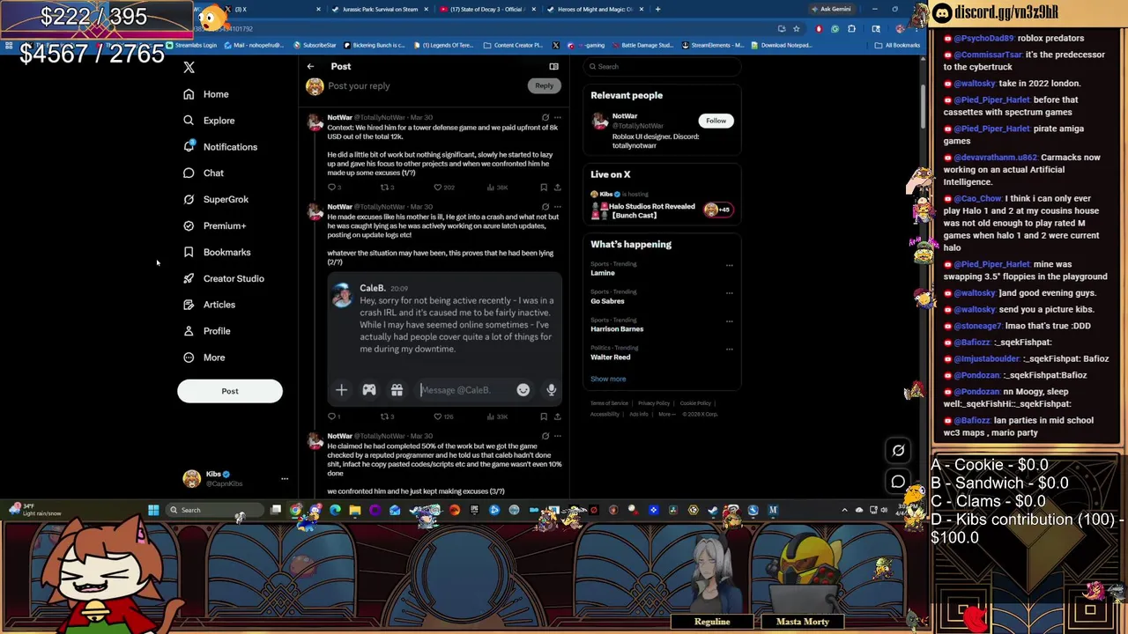This screenshot has height=634, width=1128.
Task: Share the first NotWar context post
Action: click(x=557, y=188)
